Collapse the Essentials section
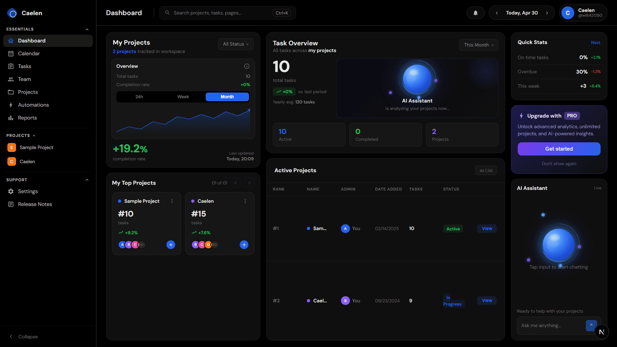The width and height of the screenshot is (617, 347). click(87, 29)
